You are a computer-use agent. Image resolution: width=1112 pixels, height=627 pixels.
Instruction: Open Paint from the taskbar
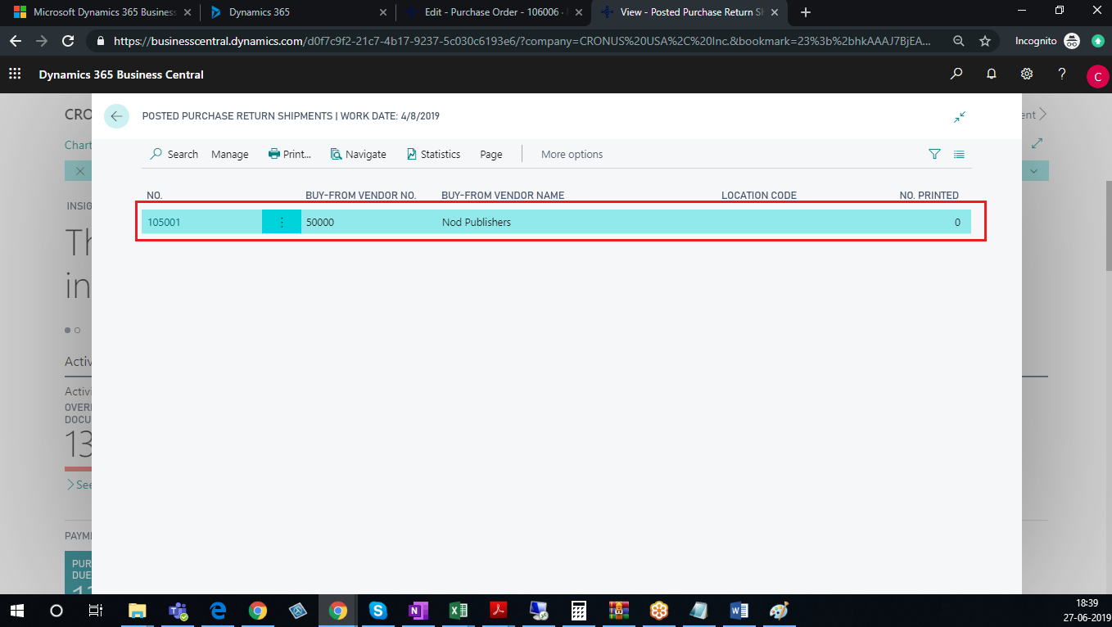(779, 611)
